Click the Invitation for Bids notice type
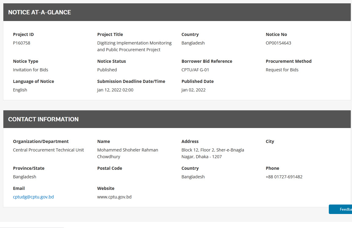 (x=31, y=70)
